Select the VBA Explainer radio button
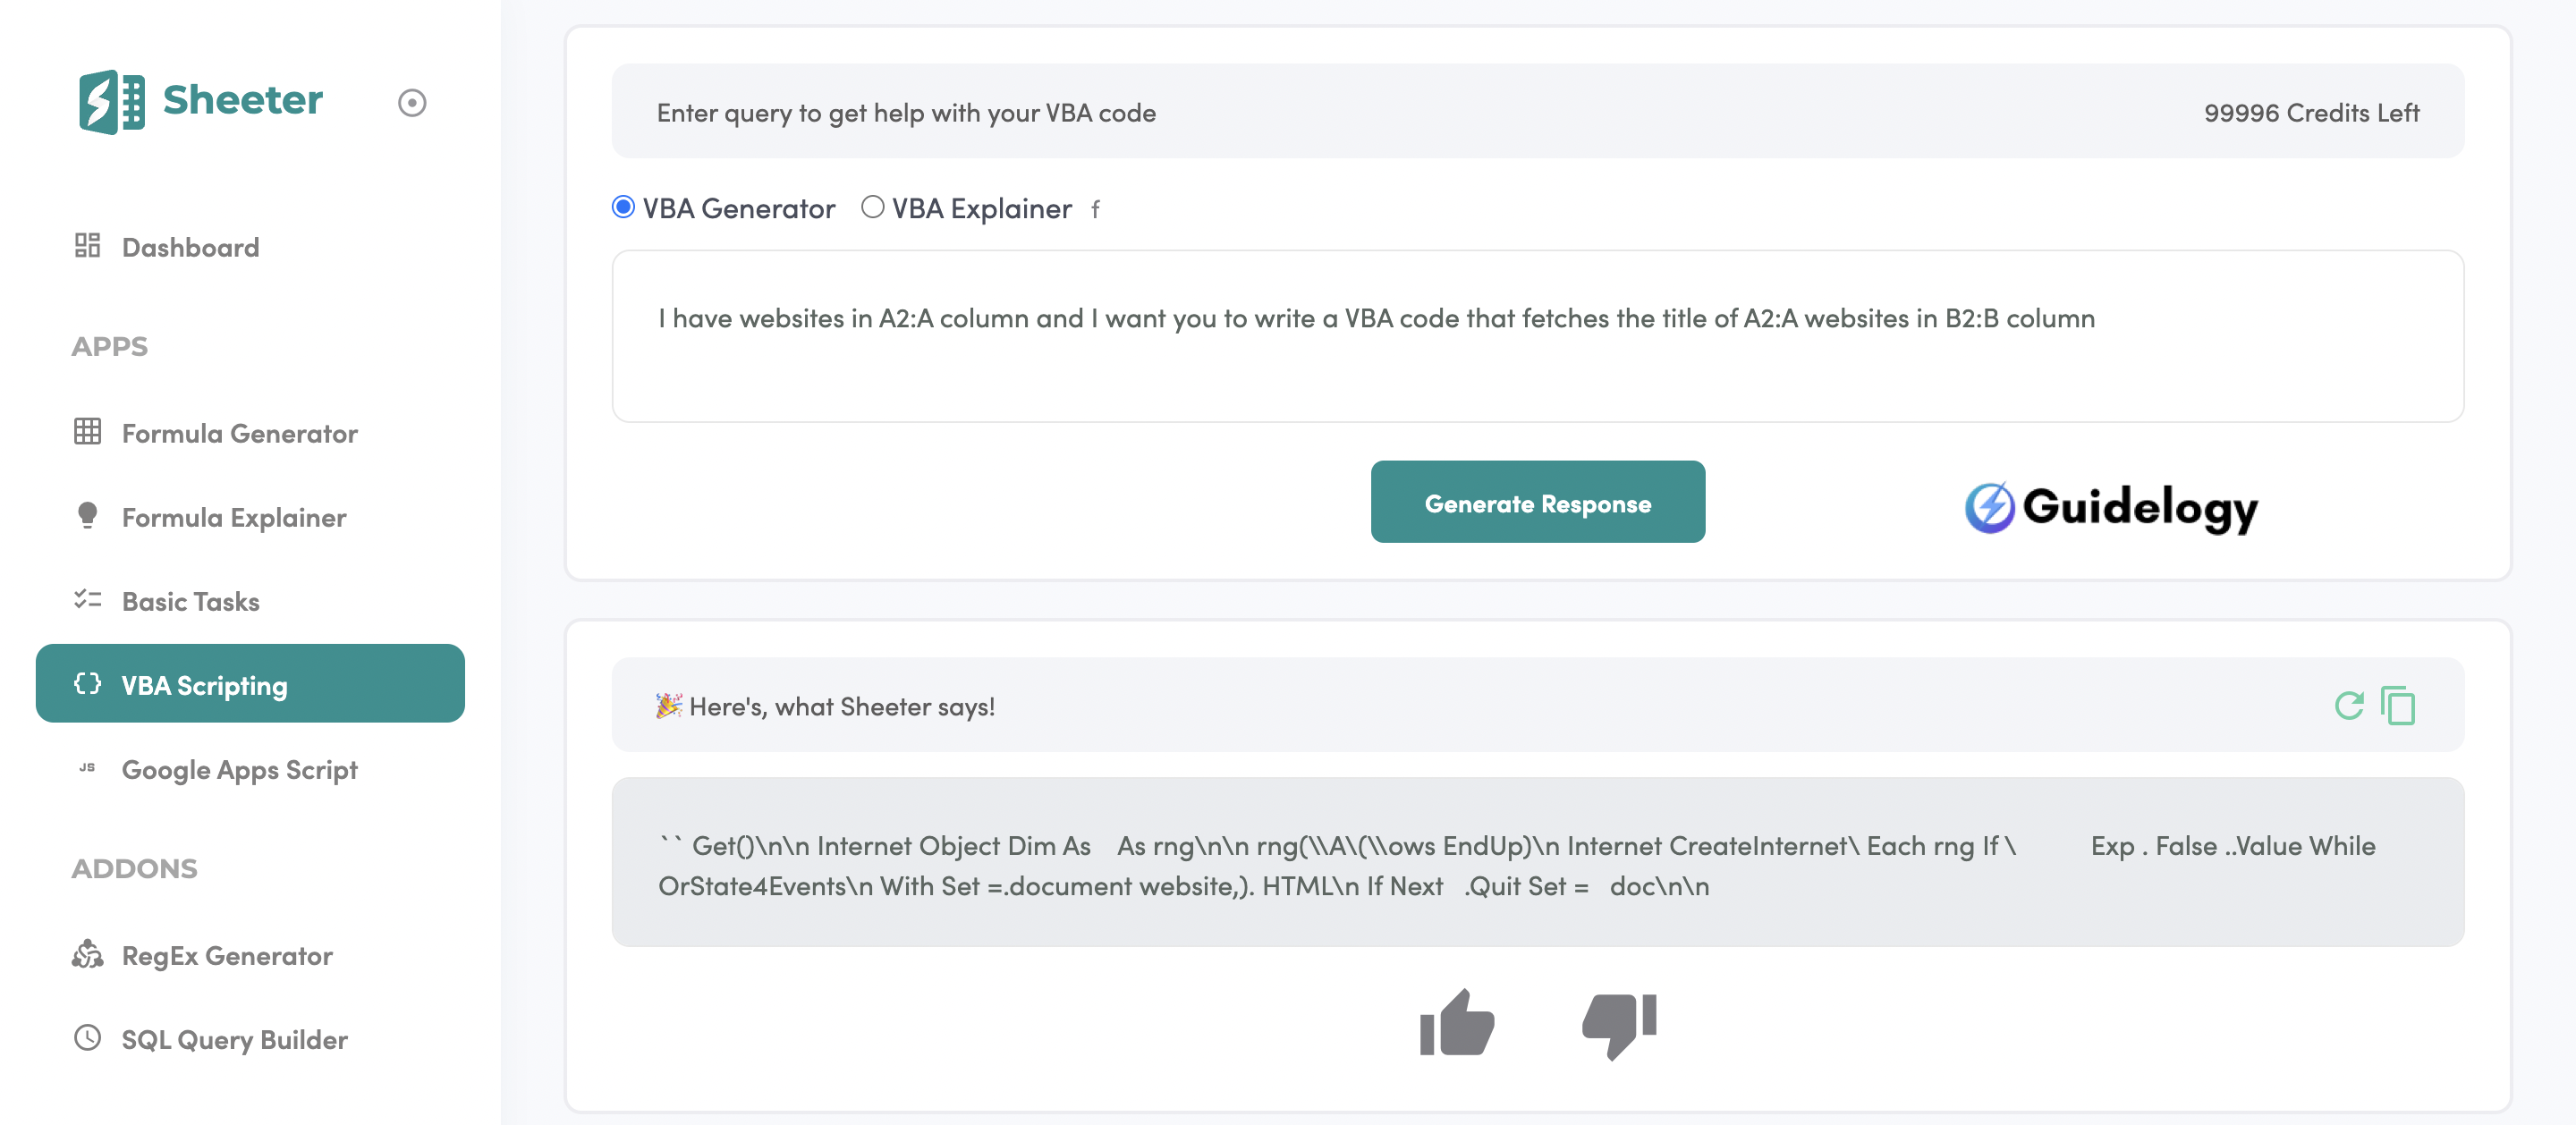Viewport: 2576px width, 1125px height. pos(872,207)
